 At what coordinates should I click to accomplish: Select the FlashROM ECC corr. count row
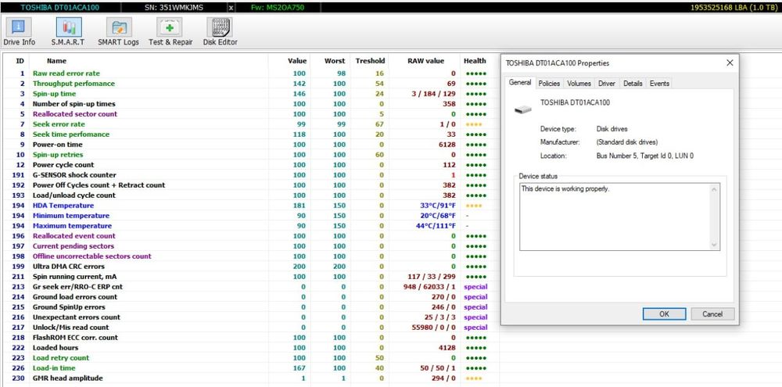coord(251,337)
